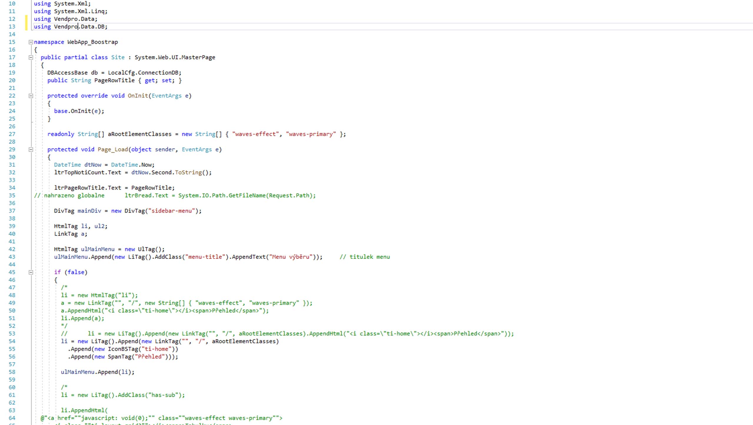Collapse the Page_Load method block
The image size is (753, 425).
[31, 150]
